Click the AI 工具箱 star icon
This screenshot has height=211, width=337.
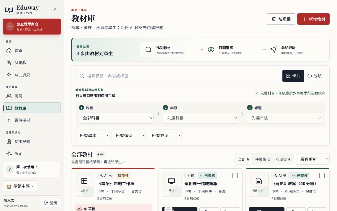pos(9,75)
